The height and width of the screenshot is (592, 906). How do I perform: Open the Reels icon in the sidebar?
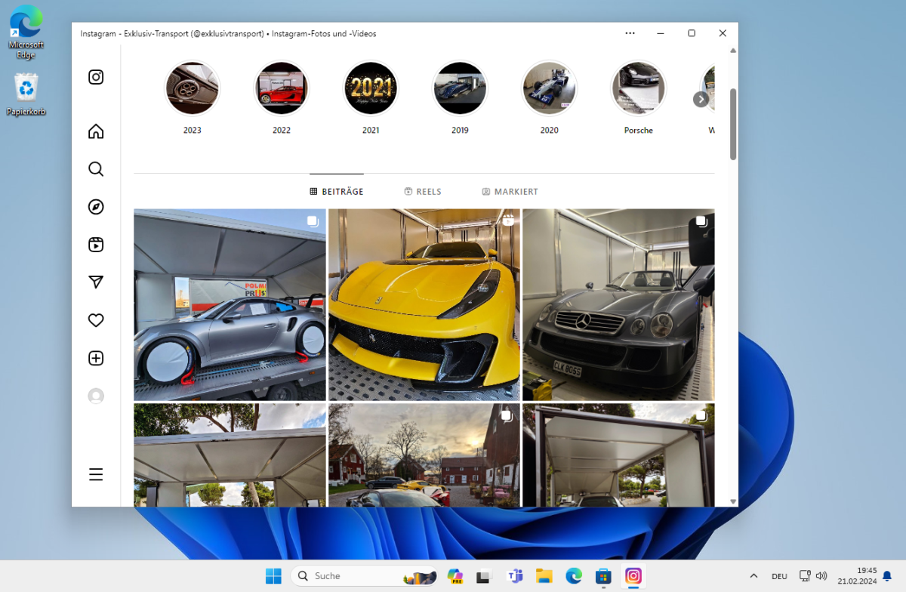pyautogui.click(x=96, y=245)
